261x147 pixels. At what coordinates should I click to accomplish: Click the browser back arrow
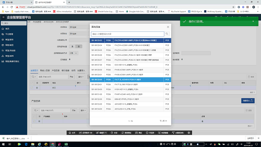[3, 7]
